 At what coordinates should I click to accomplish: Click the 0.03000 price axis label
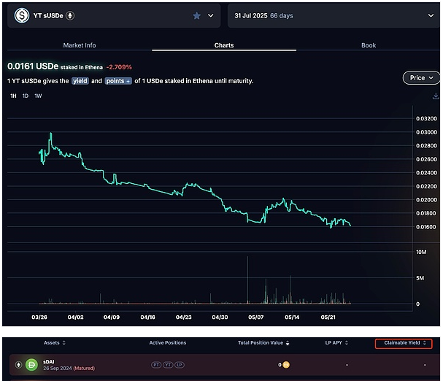426,132
